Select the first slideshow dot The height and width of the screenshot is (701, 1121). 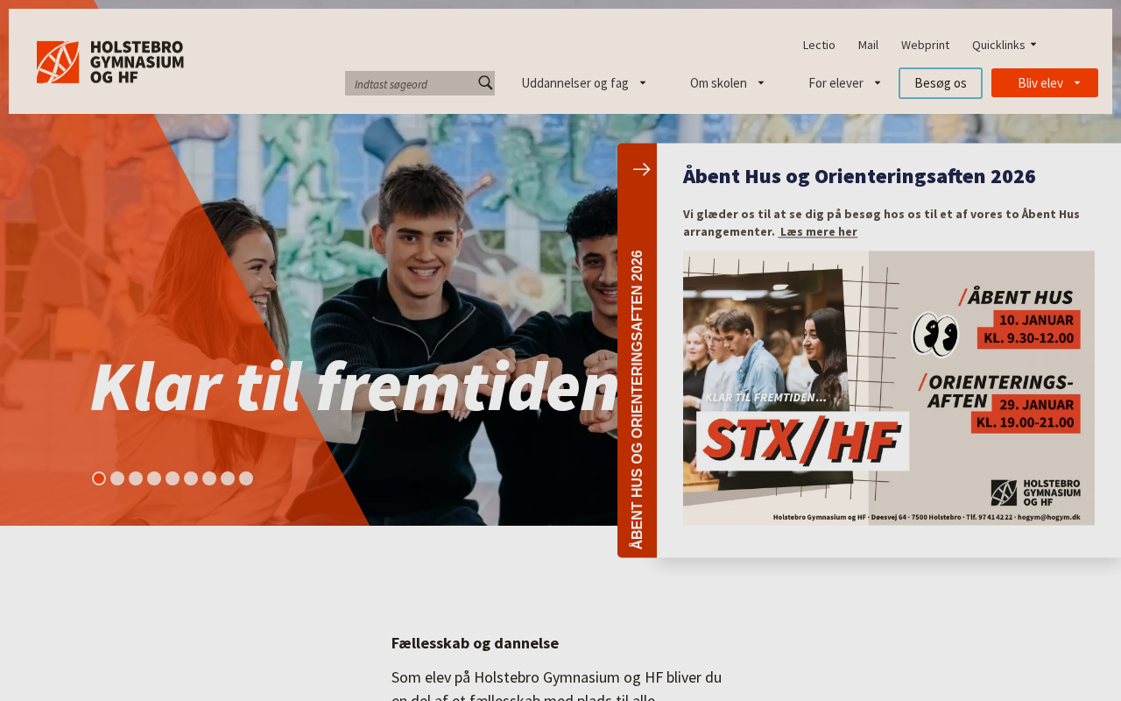(99, 478)
